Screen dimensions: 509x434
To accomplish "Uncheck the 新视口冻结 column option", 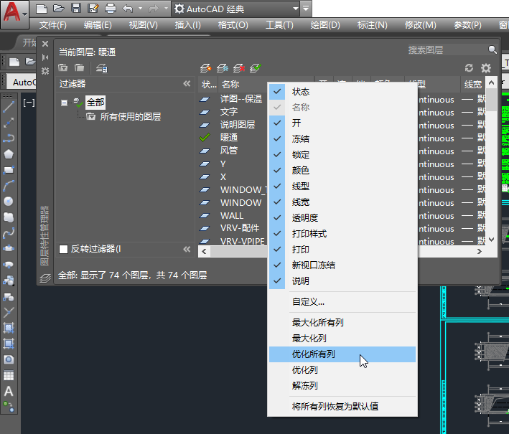I will click(342, 265).
